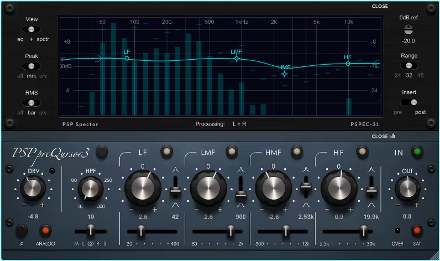The height and width of the screenshot is (261, 440).
Task: Change the Range 24/32/48 switch
Action: pyautogui.click(x=409, y=65)
